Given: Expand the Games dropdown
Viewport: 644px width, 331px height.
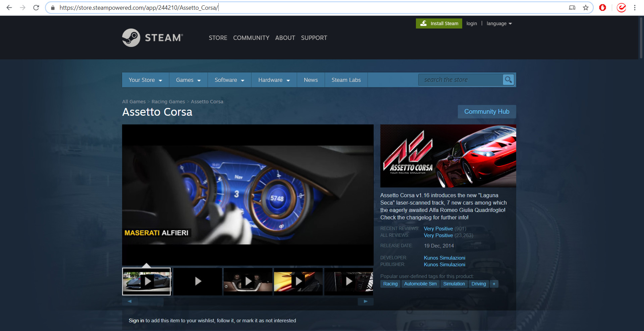Looking at the screenshot, I should [x=189, y=80].
